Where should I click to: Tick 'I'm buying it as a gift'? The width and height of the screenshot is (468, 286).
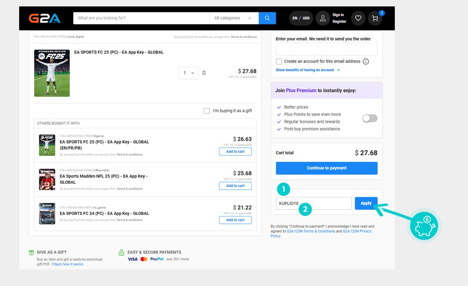point(206,111)
